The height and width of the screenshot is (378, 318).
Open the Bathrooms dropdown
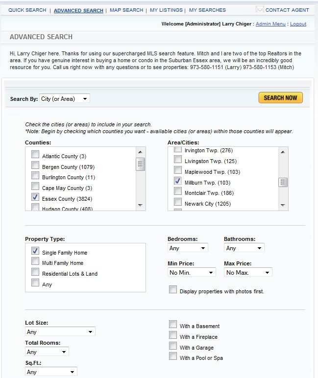click(x=244, y=248)
